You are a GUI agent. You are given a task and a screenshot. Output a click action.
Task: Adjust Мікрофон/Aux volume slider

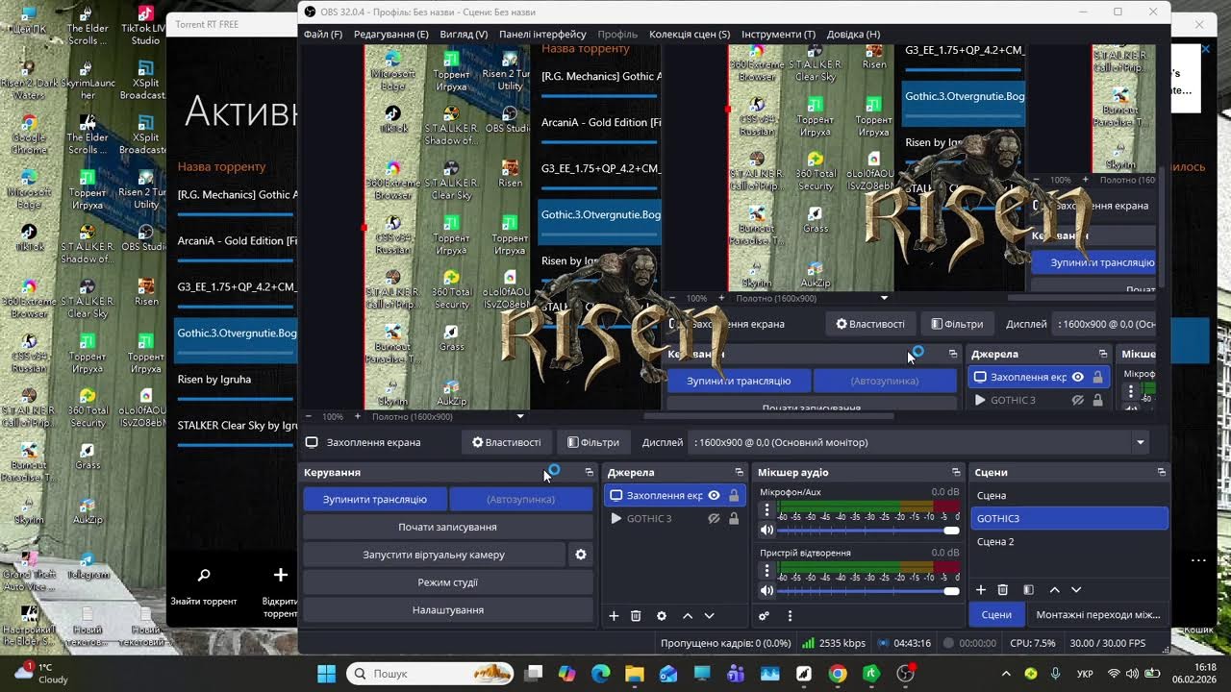coord(868,531)
